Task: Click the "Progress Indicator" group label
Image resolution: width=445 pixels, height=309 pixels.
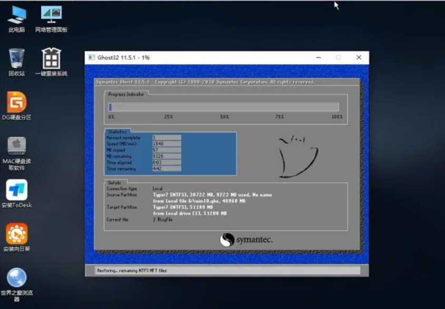Action: click(x=126, y=94)
